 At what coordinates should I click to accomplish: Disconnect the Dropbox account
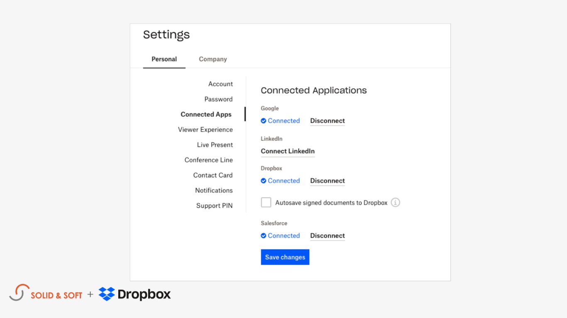pyautogui.click(x=327, y=181)
